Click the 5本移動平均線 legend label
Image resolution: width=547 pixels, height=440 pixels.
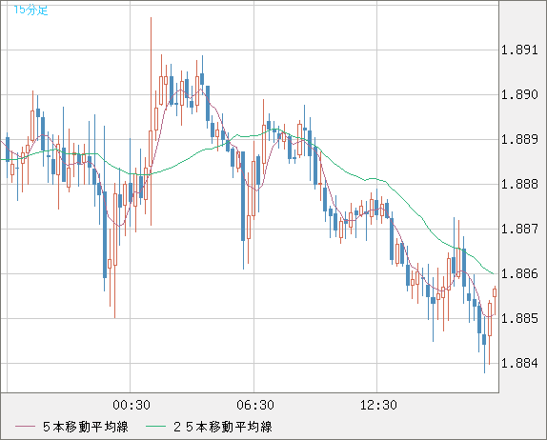click(86, 427)
